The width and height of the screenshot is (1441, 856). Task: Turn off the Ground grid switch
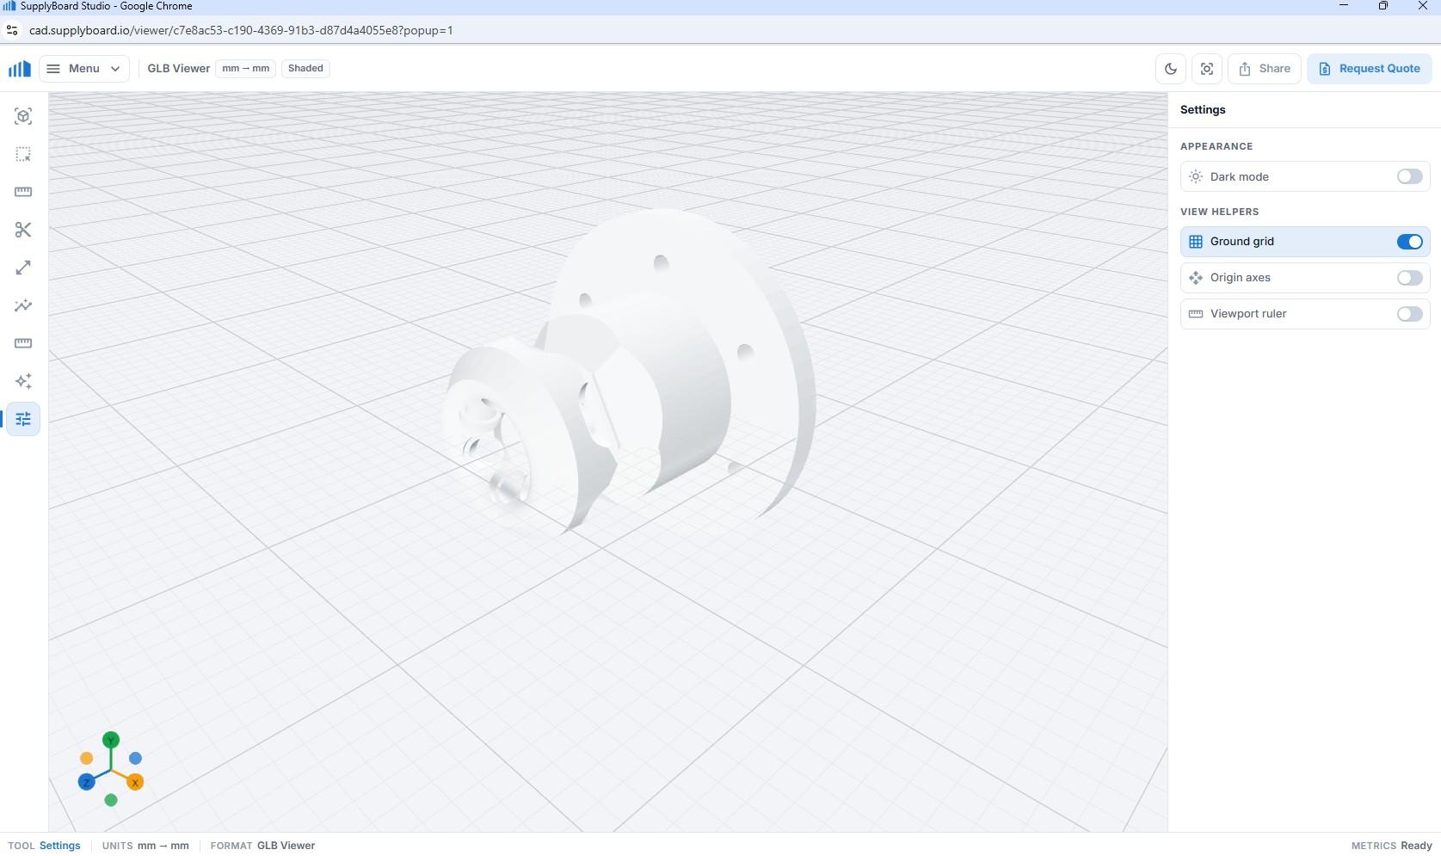click(x=1409, y=242)
